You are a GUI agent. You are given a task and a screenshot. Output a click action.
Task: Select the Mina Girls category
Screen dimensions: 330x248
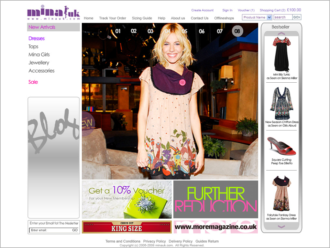pyautogui.click(x=39, y=55)
